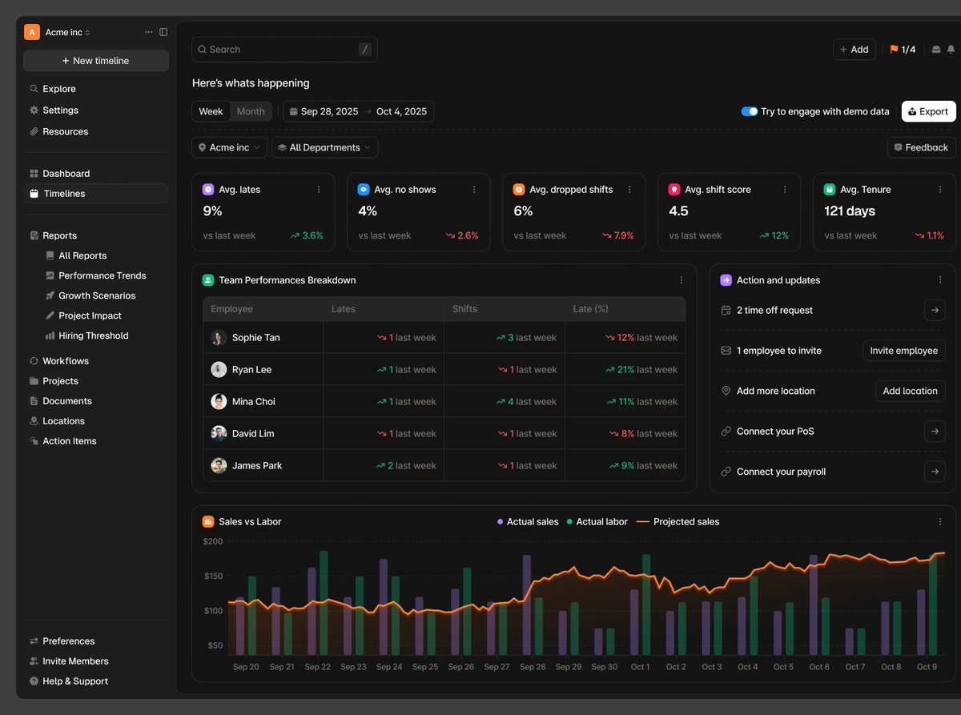
Task: Click the orange Acme inc workspace logo
Action: [32, 32]
